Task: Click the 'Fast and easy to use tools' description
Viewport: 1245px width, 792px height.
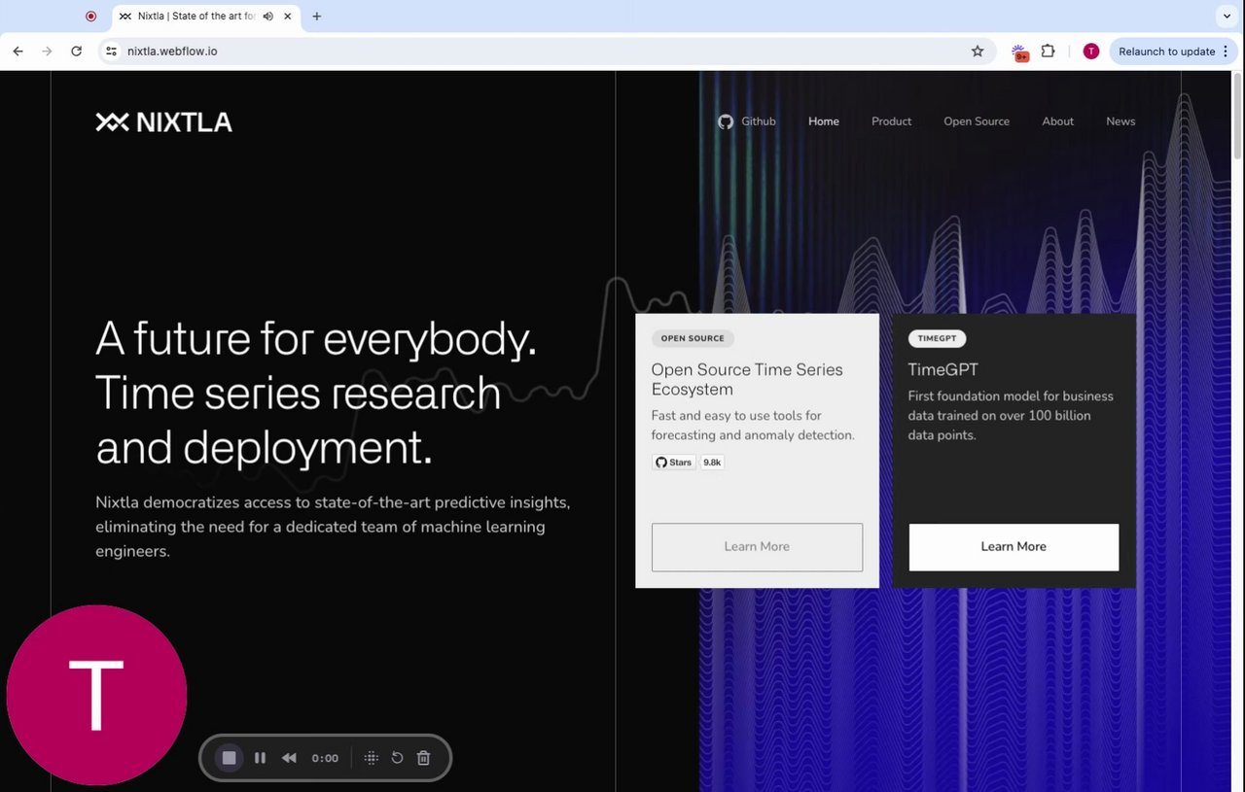Action: [x=753, y=426]
